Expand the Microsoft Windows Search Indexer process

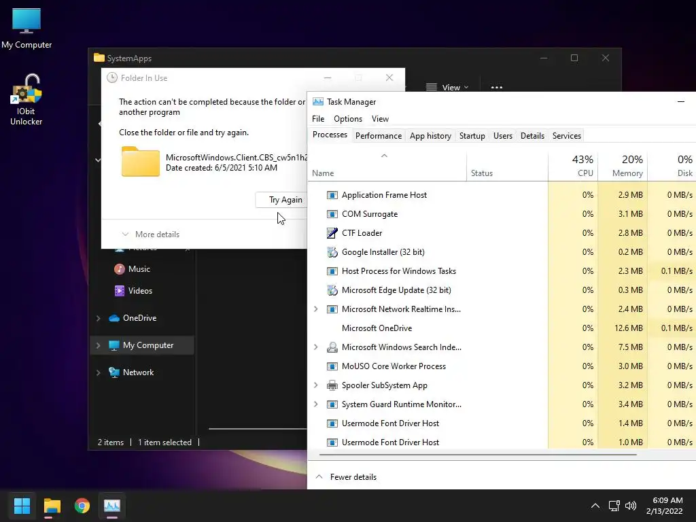(x=315, y=347)
